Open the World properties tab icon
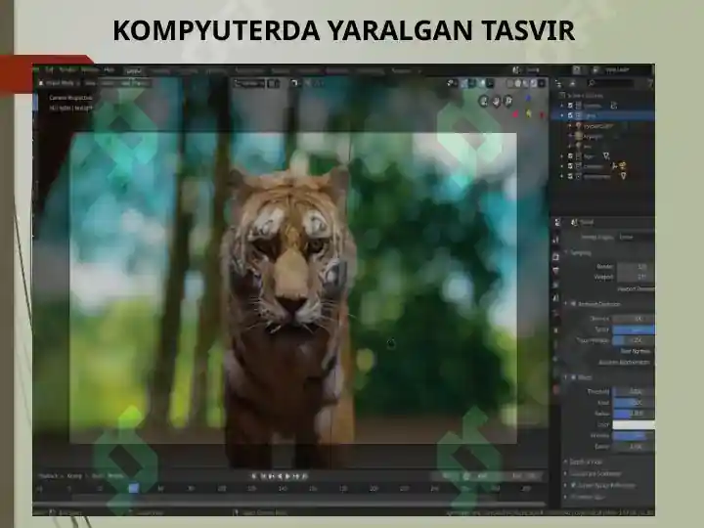This screenshot has width=704, height=528. [x=555, y=314]
